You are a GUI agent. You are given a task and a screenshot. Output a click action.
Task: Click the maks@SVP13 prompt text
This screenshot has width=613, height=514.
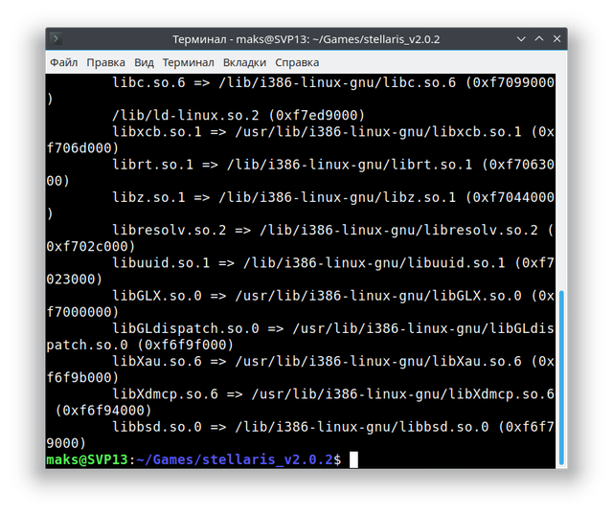click(87, 459)
